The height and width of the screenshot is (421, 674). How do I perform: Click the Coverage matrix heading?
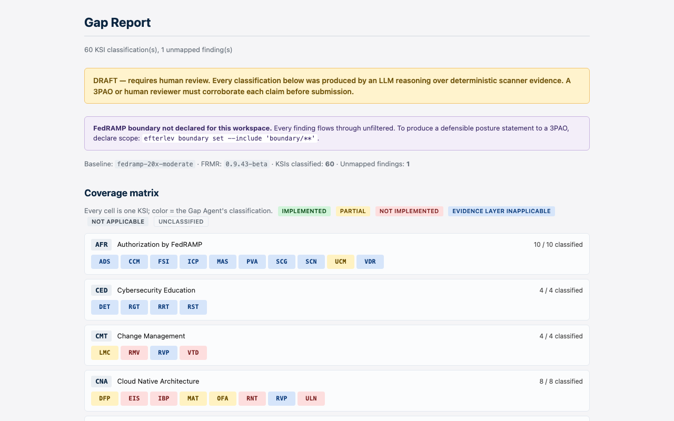[x=122, y=193]
